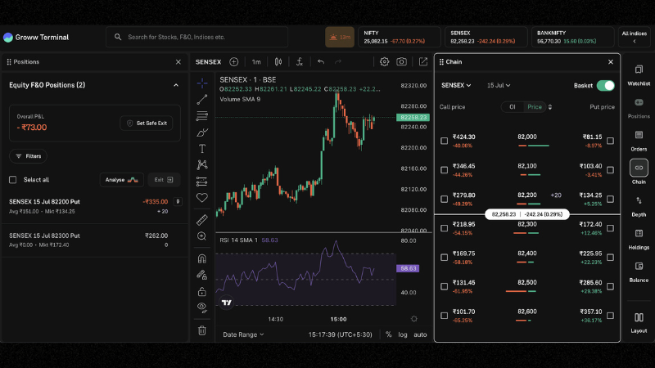Image resolution: width=655 pixels, height=368 pixels.
Task: Check the Select all positions checkbox
Action: (x=12, y=180)
